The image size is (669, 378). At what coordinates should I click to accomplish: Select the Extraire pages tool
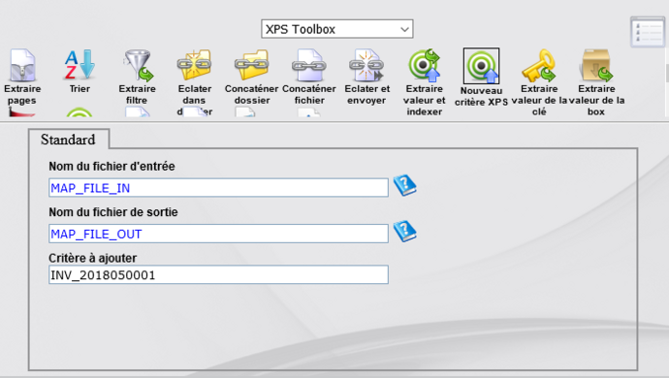tap(22, 77)
